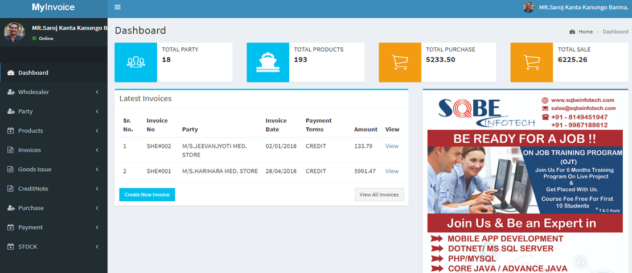The height and width of the screenshot is (273, 632).
Task: Expand the Products menu chevron
Action: [97, 131]
